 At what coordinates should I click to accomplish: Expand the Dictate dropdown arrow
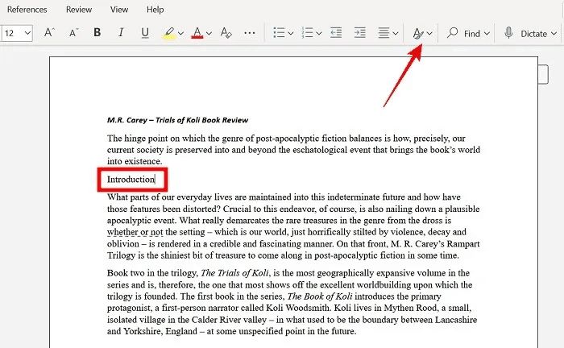pyautogui.click(x=554, y=34)
